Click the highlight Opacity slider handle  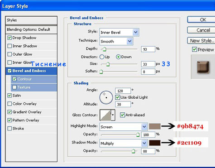pyautogui.click(x=138, y=134)
